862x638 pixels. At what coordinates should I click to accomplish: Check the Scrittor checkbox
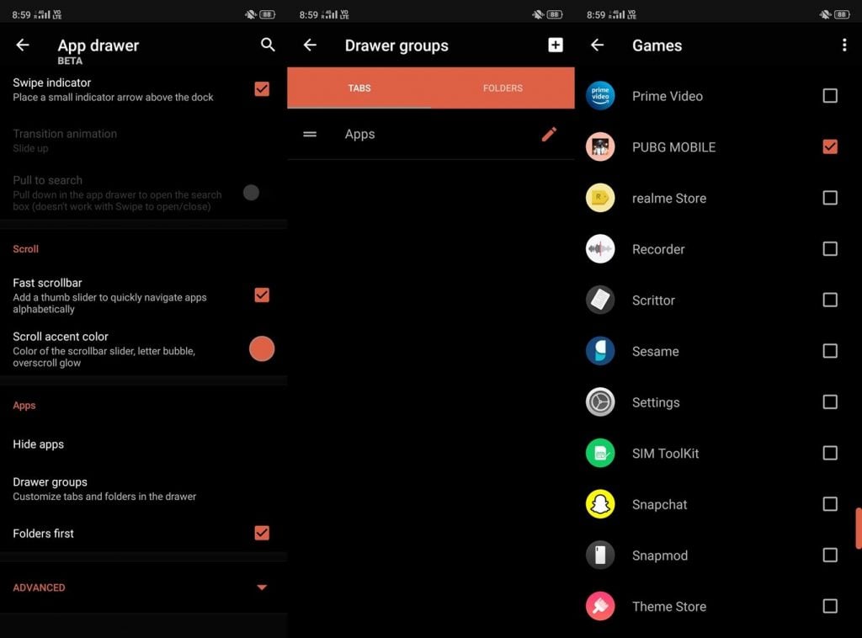click(x=830, y=300)
